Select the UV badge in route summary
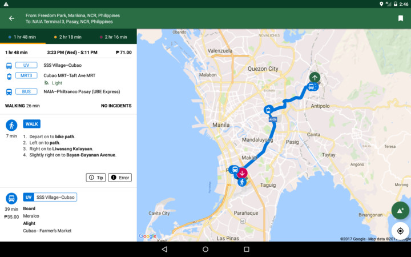This screenshot has width=411, height=257. (26, 65)
